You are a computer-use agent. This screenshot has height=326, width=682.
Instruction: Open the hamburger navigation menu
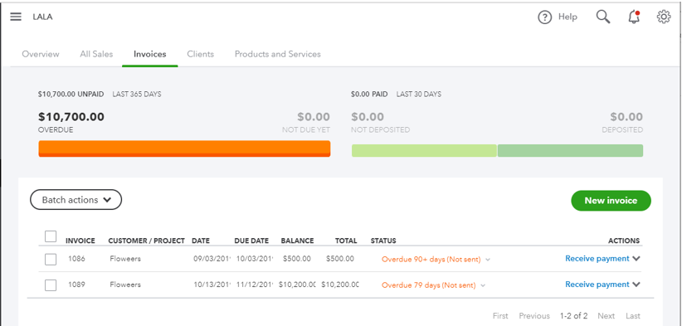[16, 17]
